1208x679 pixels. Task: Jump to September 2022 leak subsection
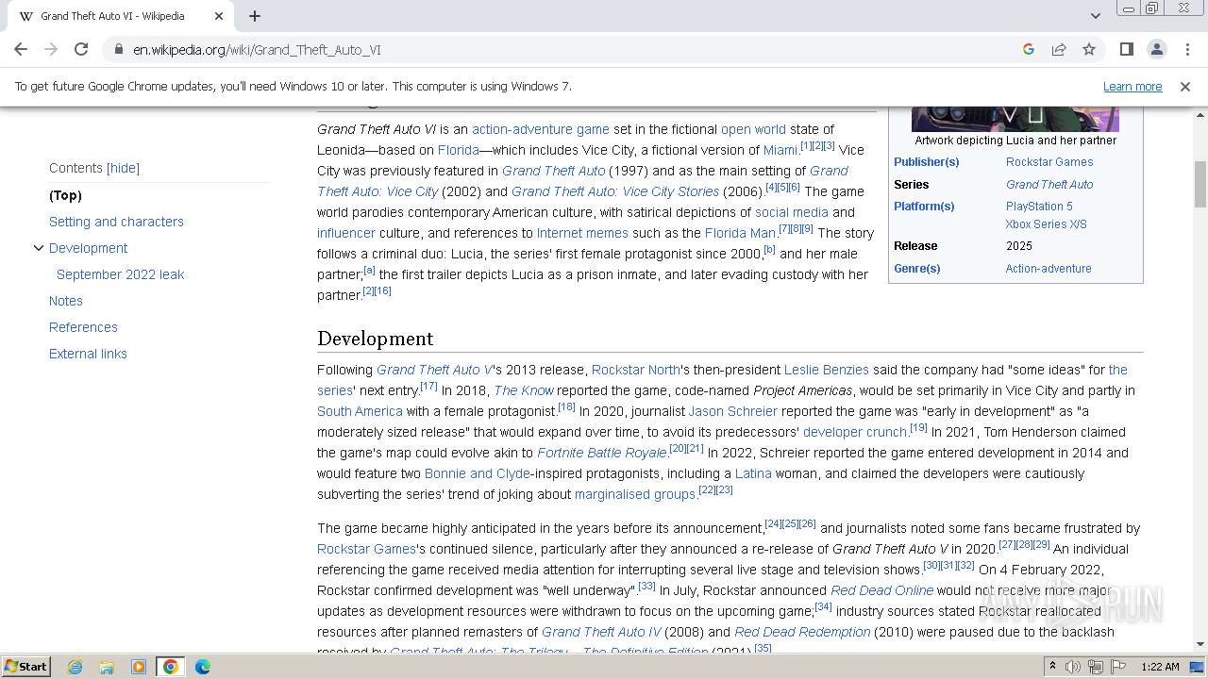(120, 274)
